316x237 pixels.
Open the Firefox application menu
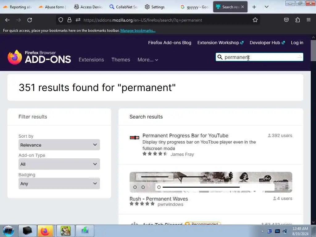point(309,20)
